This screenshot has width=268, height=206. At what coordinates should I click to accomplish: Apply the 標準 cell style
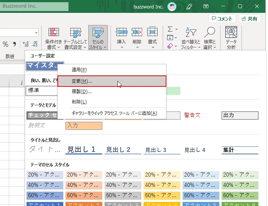[42, 91]
